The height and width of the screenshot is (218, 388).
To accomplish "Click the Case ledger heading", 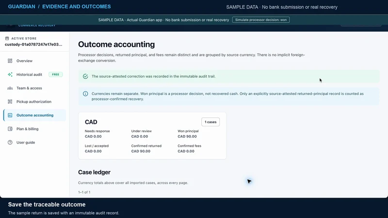I will click(x=94, y=172).
